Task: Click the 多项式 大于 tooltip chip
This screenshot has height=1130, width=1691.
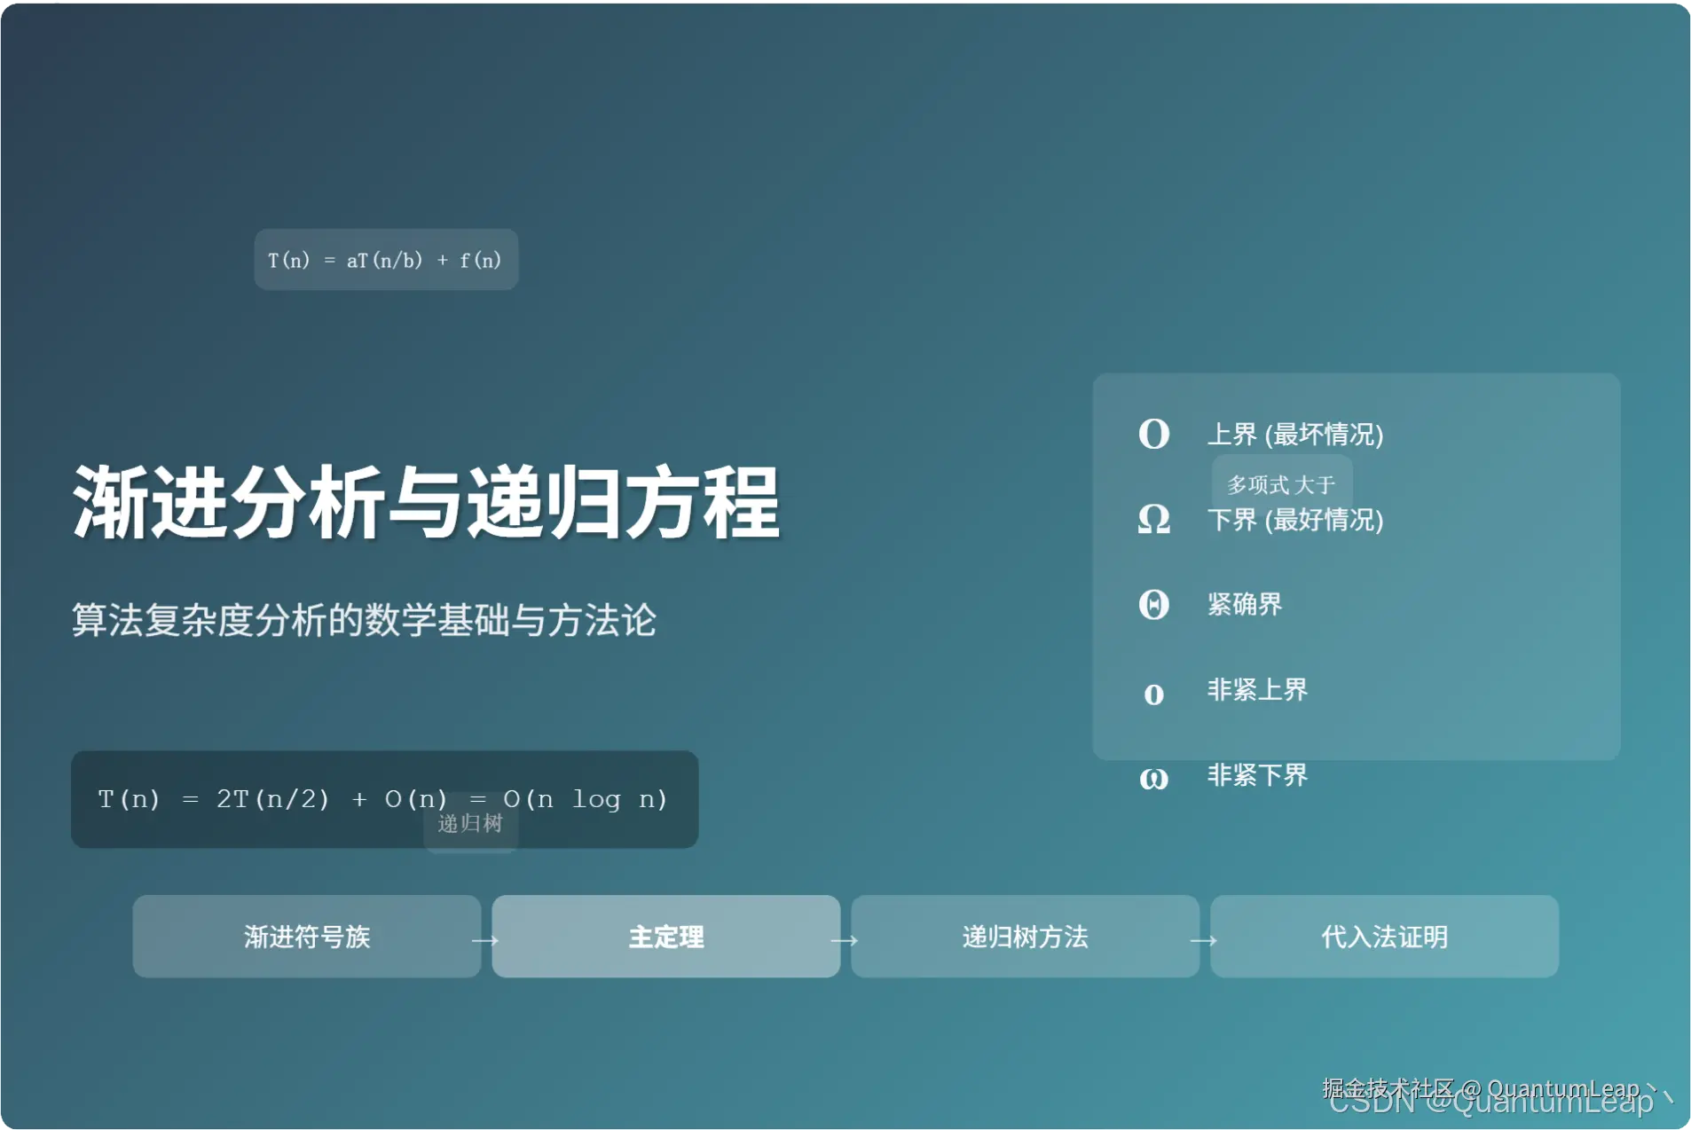Action: (1280, 484)
